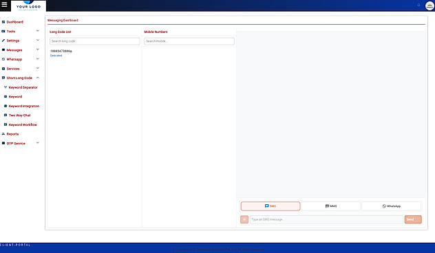This screenshot has height=253, width=435.
Task: Click the Type an SMS message box
Action: tap(326, 219)
